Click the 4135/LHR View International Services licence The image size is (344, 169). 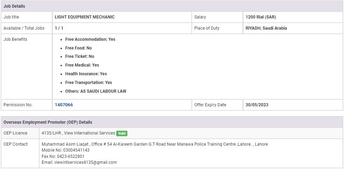78,133
